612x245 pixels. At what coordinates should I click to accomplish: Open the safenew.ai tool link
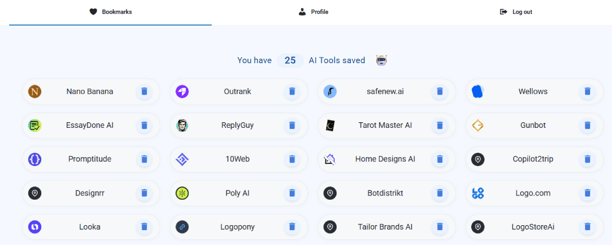(x=385, y=92)
